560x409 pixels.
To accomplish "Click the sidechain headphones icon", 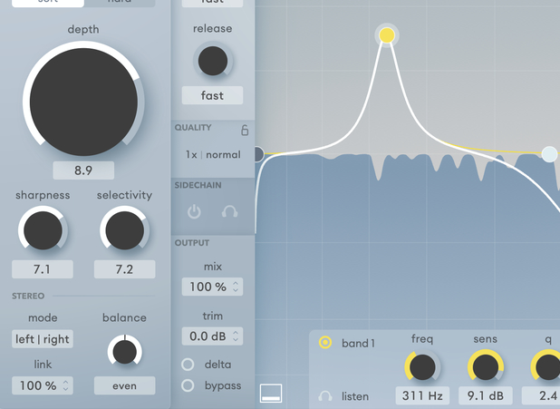I will 230,212.
